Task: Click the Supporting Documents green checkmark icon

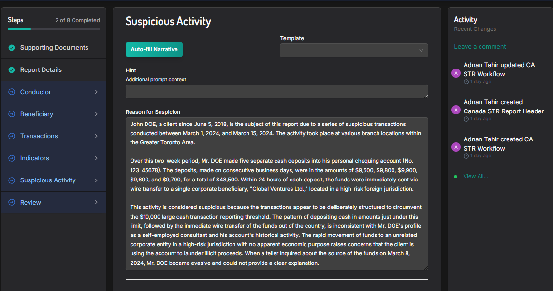Action: point(12,48)
